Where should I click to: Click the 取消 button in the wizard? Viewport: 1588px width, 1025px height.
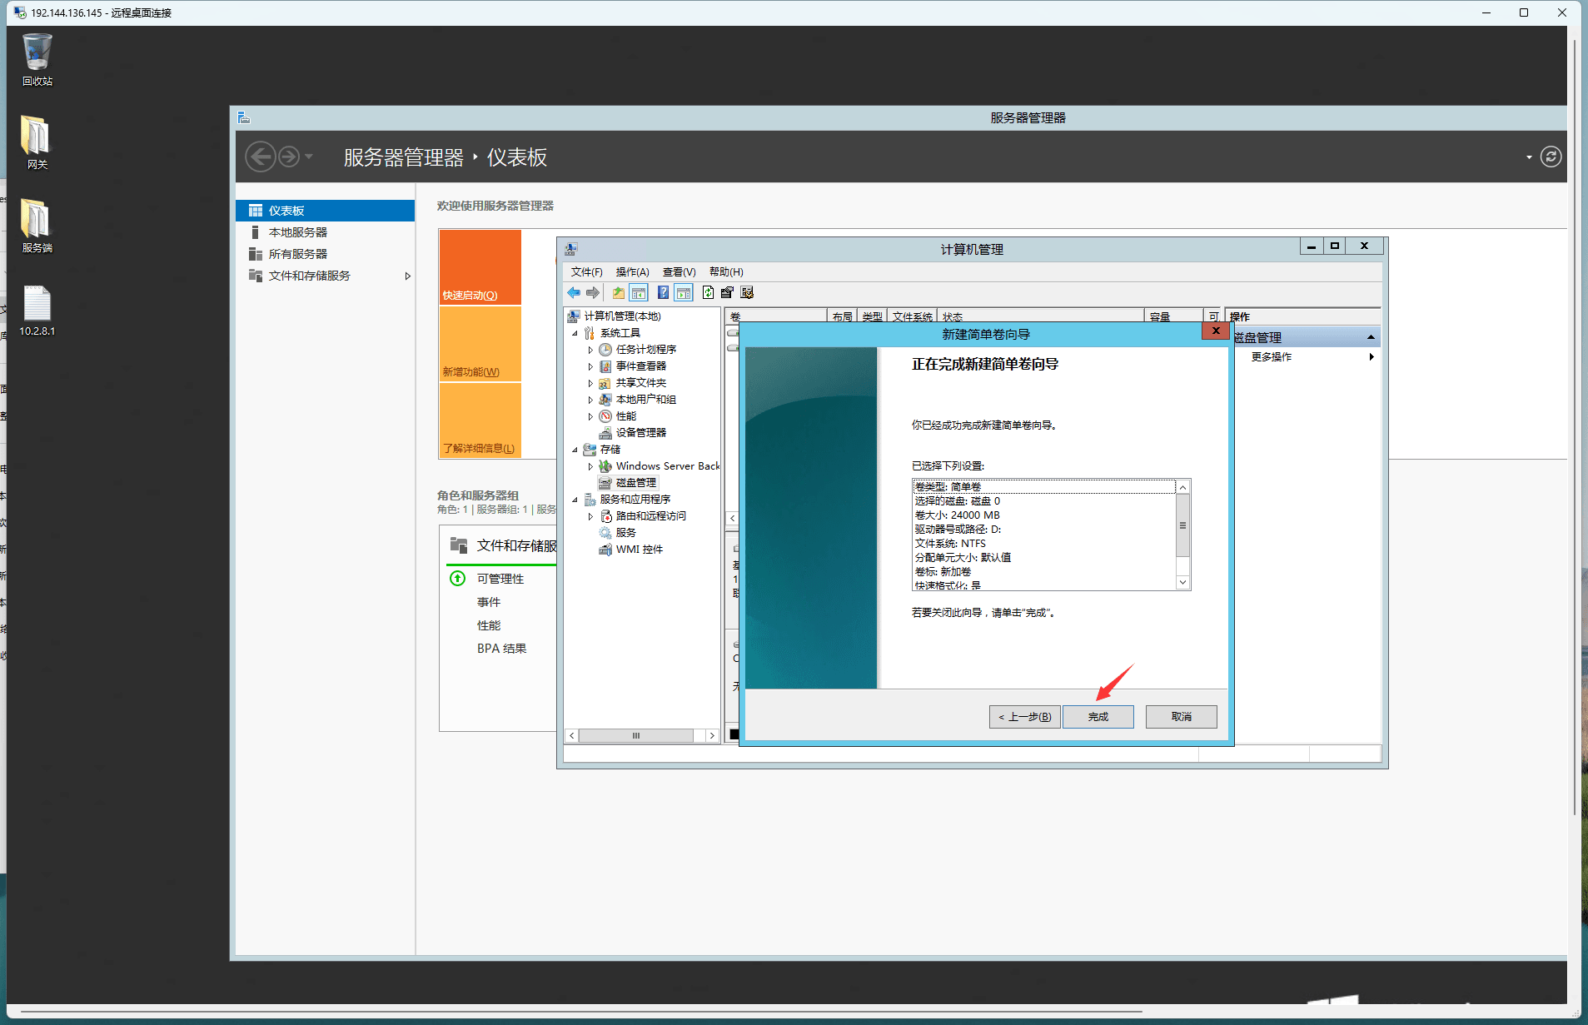click(x=1181, y=717)
